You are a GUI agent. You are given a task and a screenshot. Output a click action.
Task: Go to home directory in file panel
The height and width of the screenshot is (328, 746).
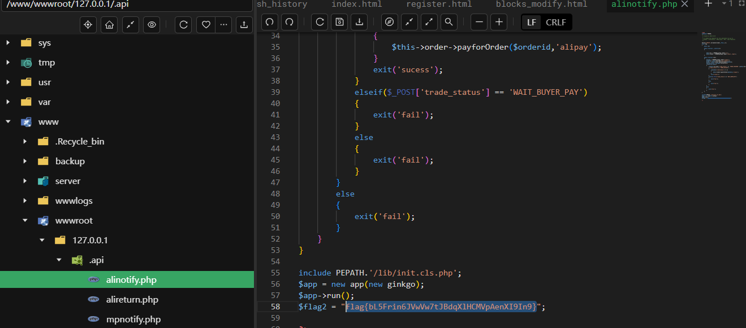(x=109, y=25)
